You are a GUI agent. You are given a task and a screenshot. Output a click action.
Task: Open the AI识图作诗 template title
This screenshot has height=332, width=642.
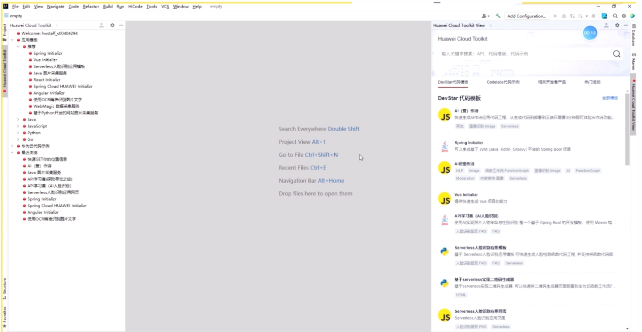pyautogui.click(x=464, y=164)
